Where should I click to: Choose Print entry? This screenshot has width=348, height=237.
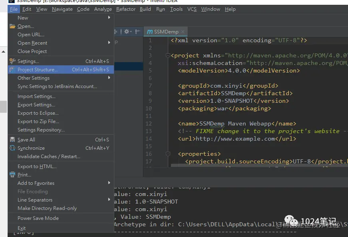pyautogui.click(x=61, y=175)
